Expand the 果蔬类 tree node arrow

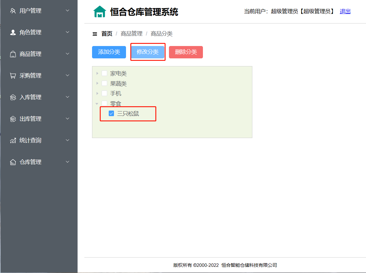tap(97, 83)
